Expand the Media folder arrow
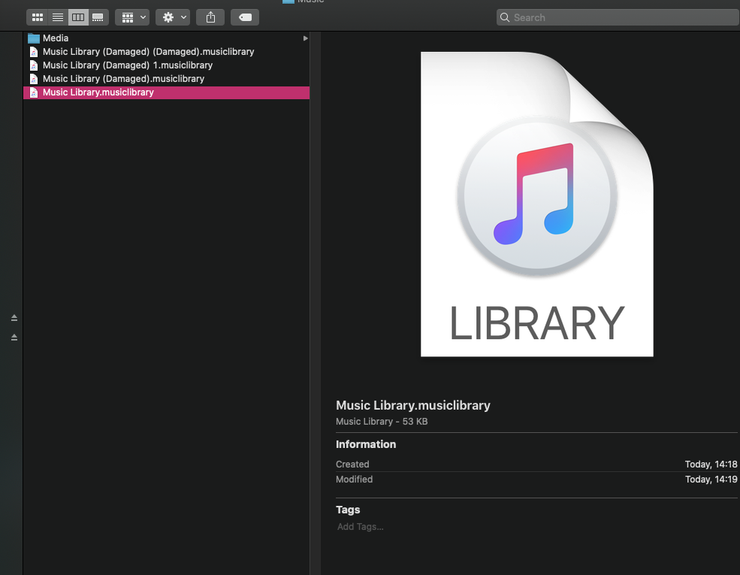The width and height of the screenshot is (740, 575). pos(305,38)
